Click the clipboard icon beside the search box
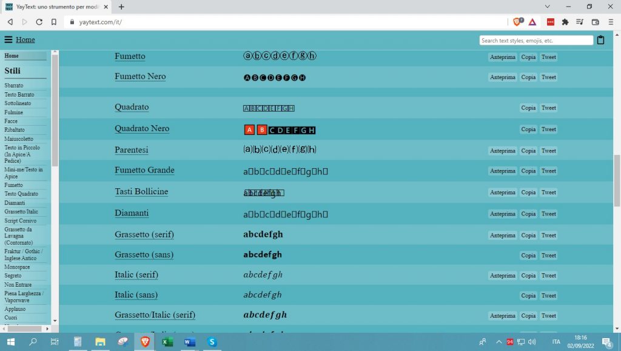The image size is (621, 351). [601, 40]
